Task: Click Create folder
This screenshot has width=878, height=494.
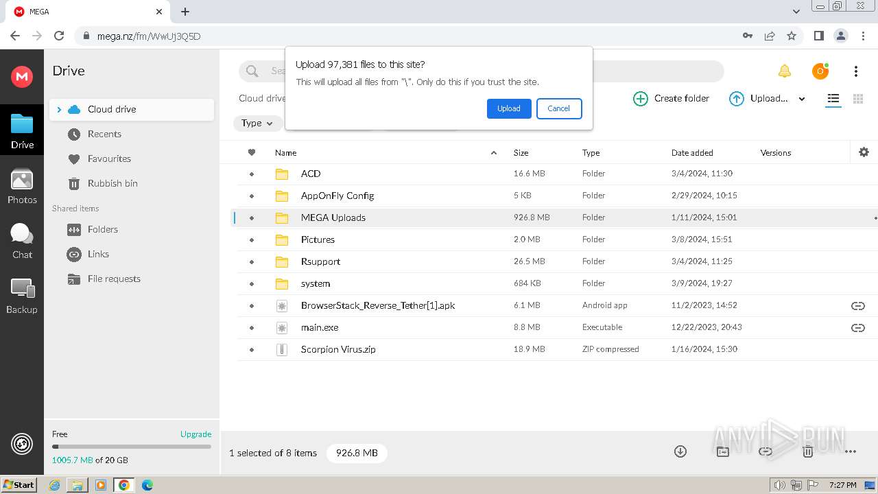Action: (x=672, y=99)
